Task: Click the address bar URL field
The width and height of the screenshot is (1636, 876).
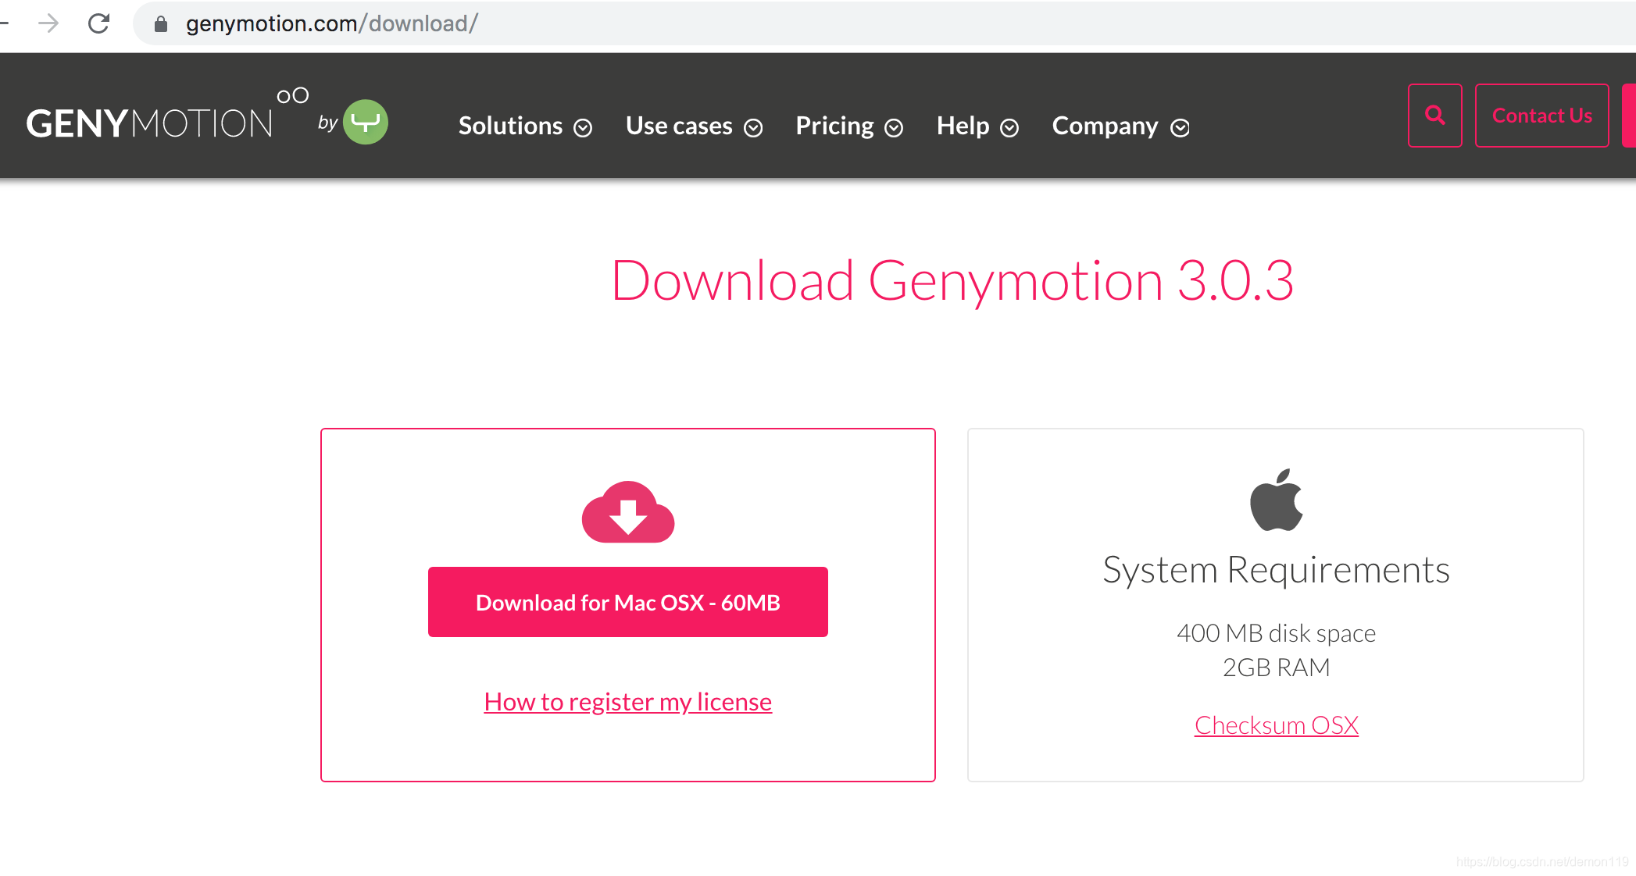Action: (883, 23)
